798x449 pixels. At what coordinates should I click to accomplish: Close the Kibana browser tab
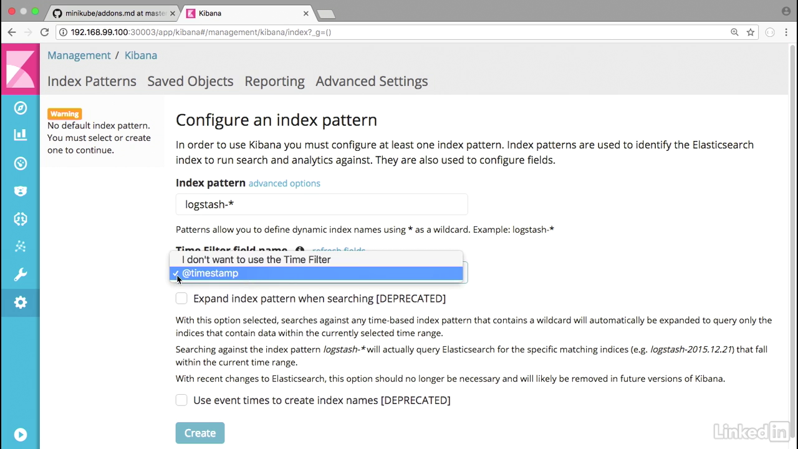(305, 13)
